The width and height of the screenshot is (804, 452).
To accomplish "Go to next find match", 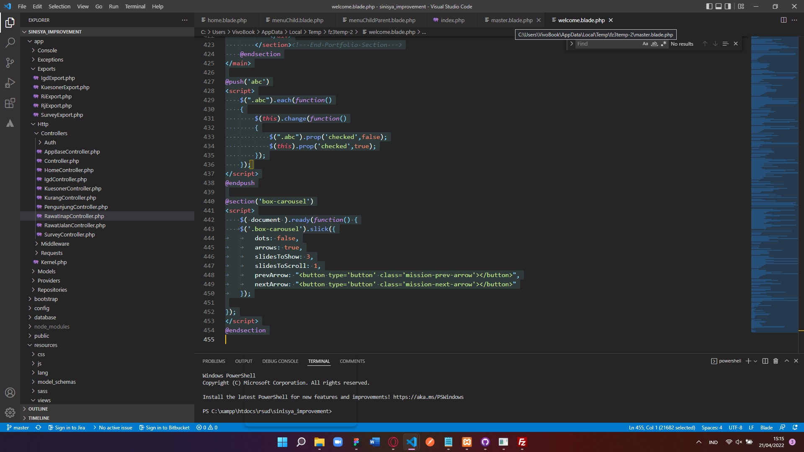I will pos(715,44).
